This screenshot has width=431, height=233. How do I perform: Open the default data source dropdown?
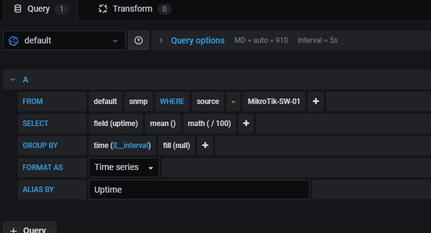(x=64, y=40)
